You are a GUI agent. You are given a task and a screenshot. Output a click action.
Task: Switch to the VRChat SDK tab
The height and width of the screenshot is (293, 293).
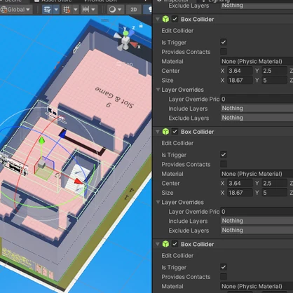[100, 1]
